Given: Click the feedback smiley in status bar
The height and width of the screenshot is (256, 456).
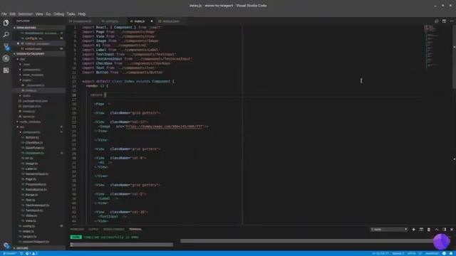Looking at the screenshot, I should [444, 253].
